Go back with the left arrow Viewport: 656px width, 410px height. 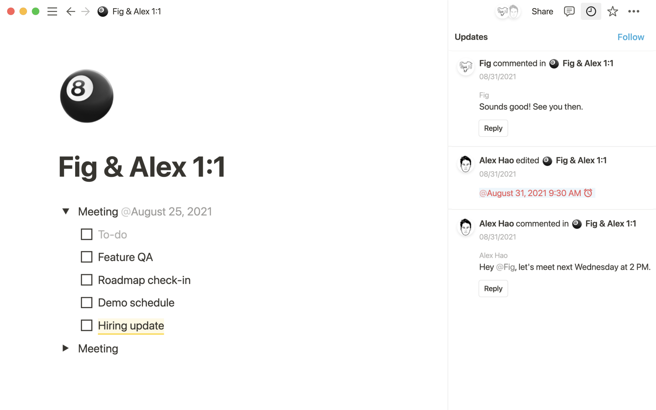70,12
